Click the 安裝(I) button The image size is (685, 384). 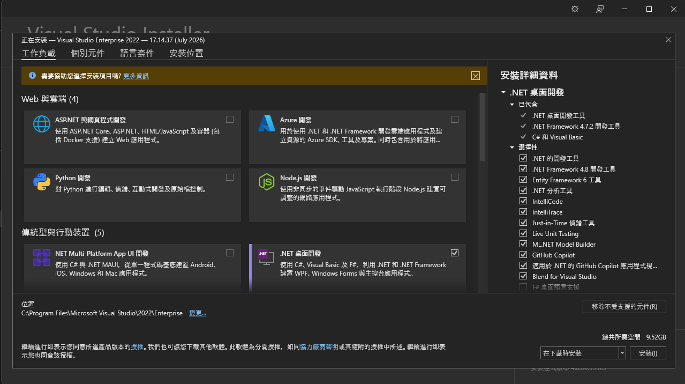[648, 353]
